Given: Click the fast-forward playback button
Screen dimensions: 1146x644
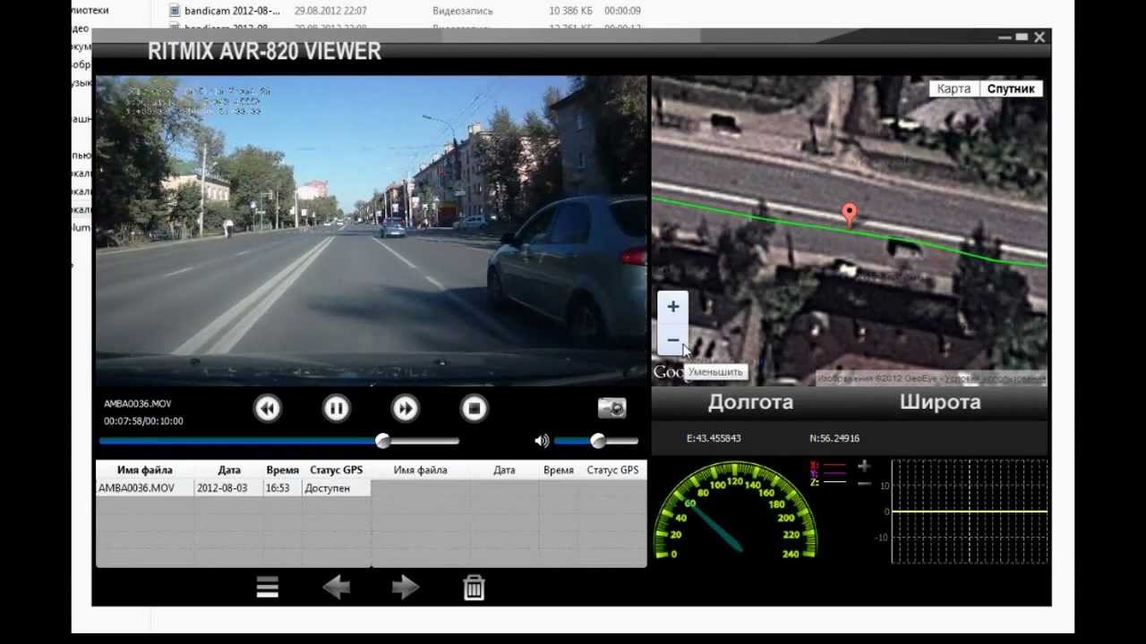Looking at the screenshot, I should pos(405,409).
